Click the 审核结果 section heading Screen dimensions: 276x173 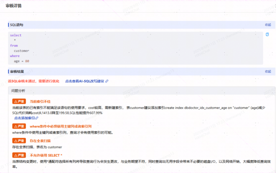17,72
